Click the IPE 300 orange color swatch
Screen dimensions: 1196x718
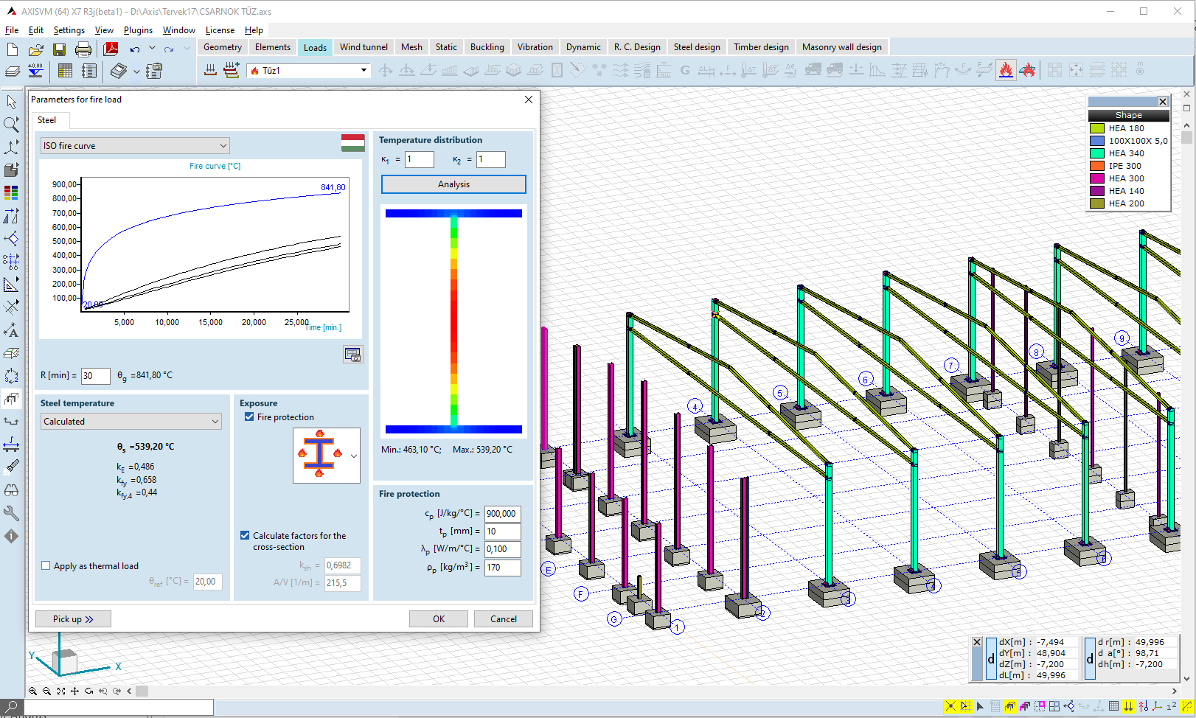(1097, 166)
